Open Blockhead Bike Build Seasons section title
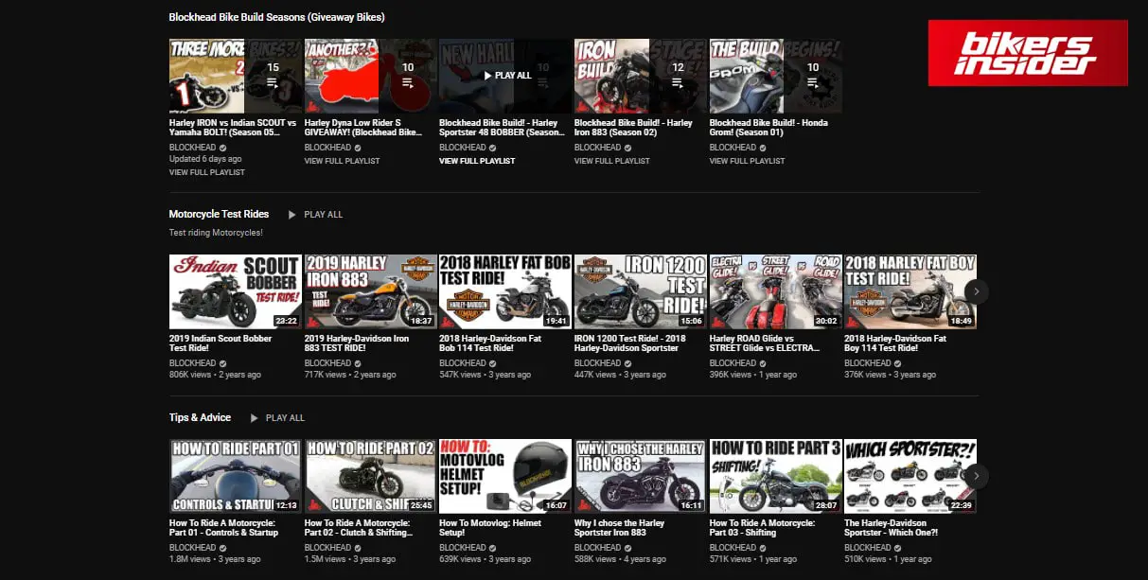This screenshot has height=580, width=1148. [x=276, y=17]
